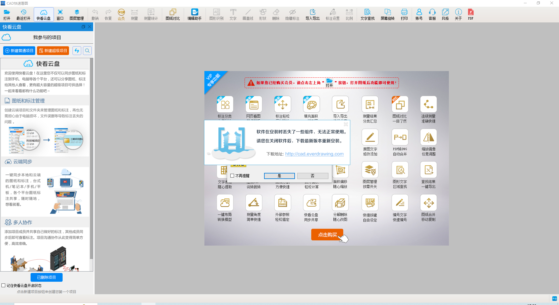Image resolution: width=559 pixels, height=305 pixels.
Task: Click the 测量角度简单快捷 feature icon
Action: pyautogui.click(x=254, y=203)
